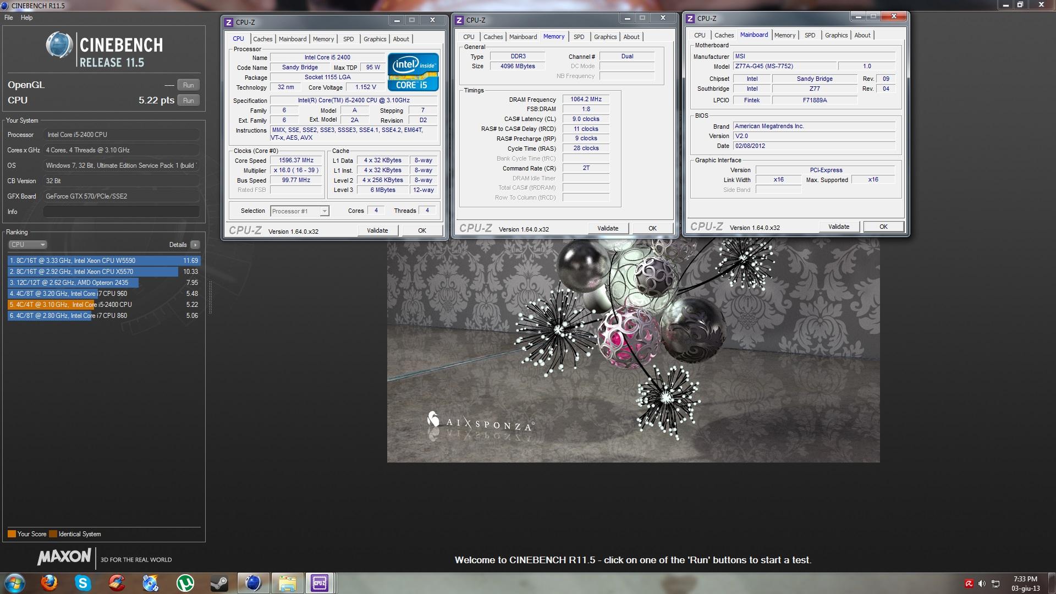Viewport: 1056px width, 594px height.
Task: Switch to Mainboard tab in first CPU-Z window
Action: coord(293,39)
